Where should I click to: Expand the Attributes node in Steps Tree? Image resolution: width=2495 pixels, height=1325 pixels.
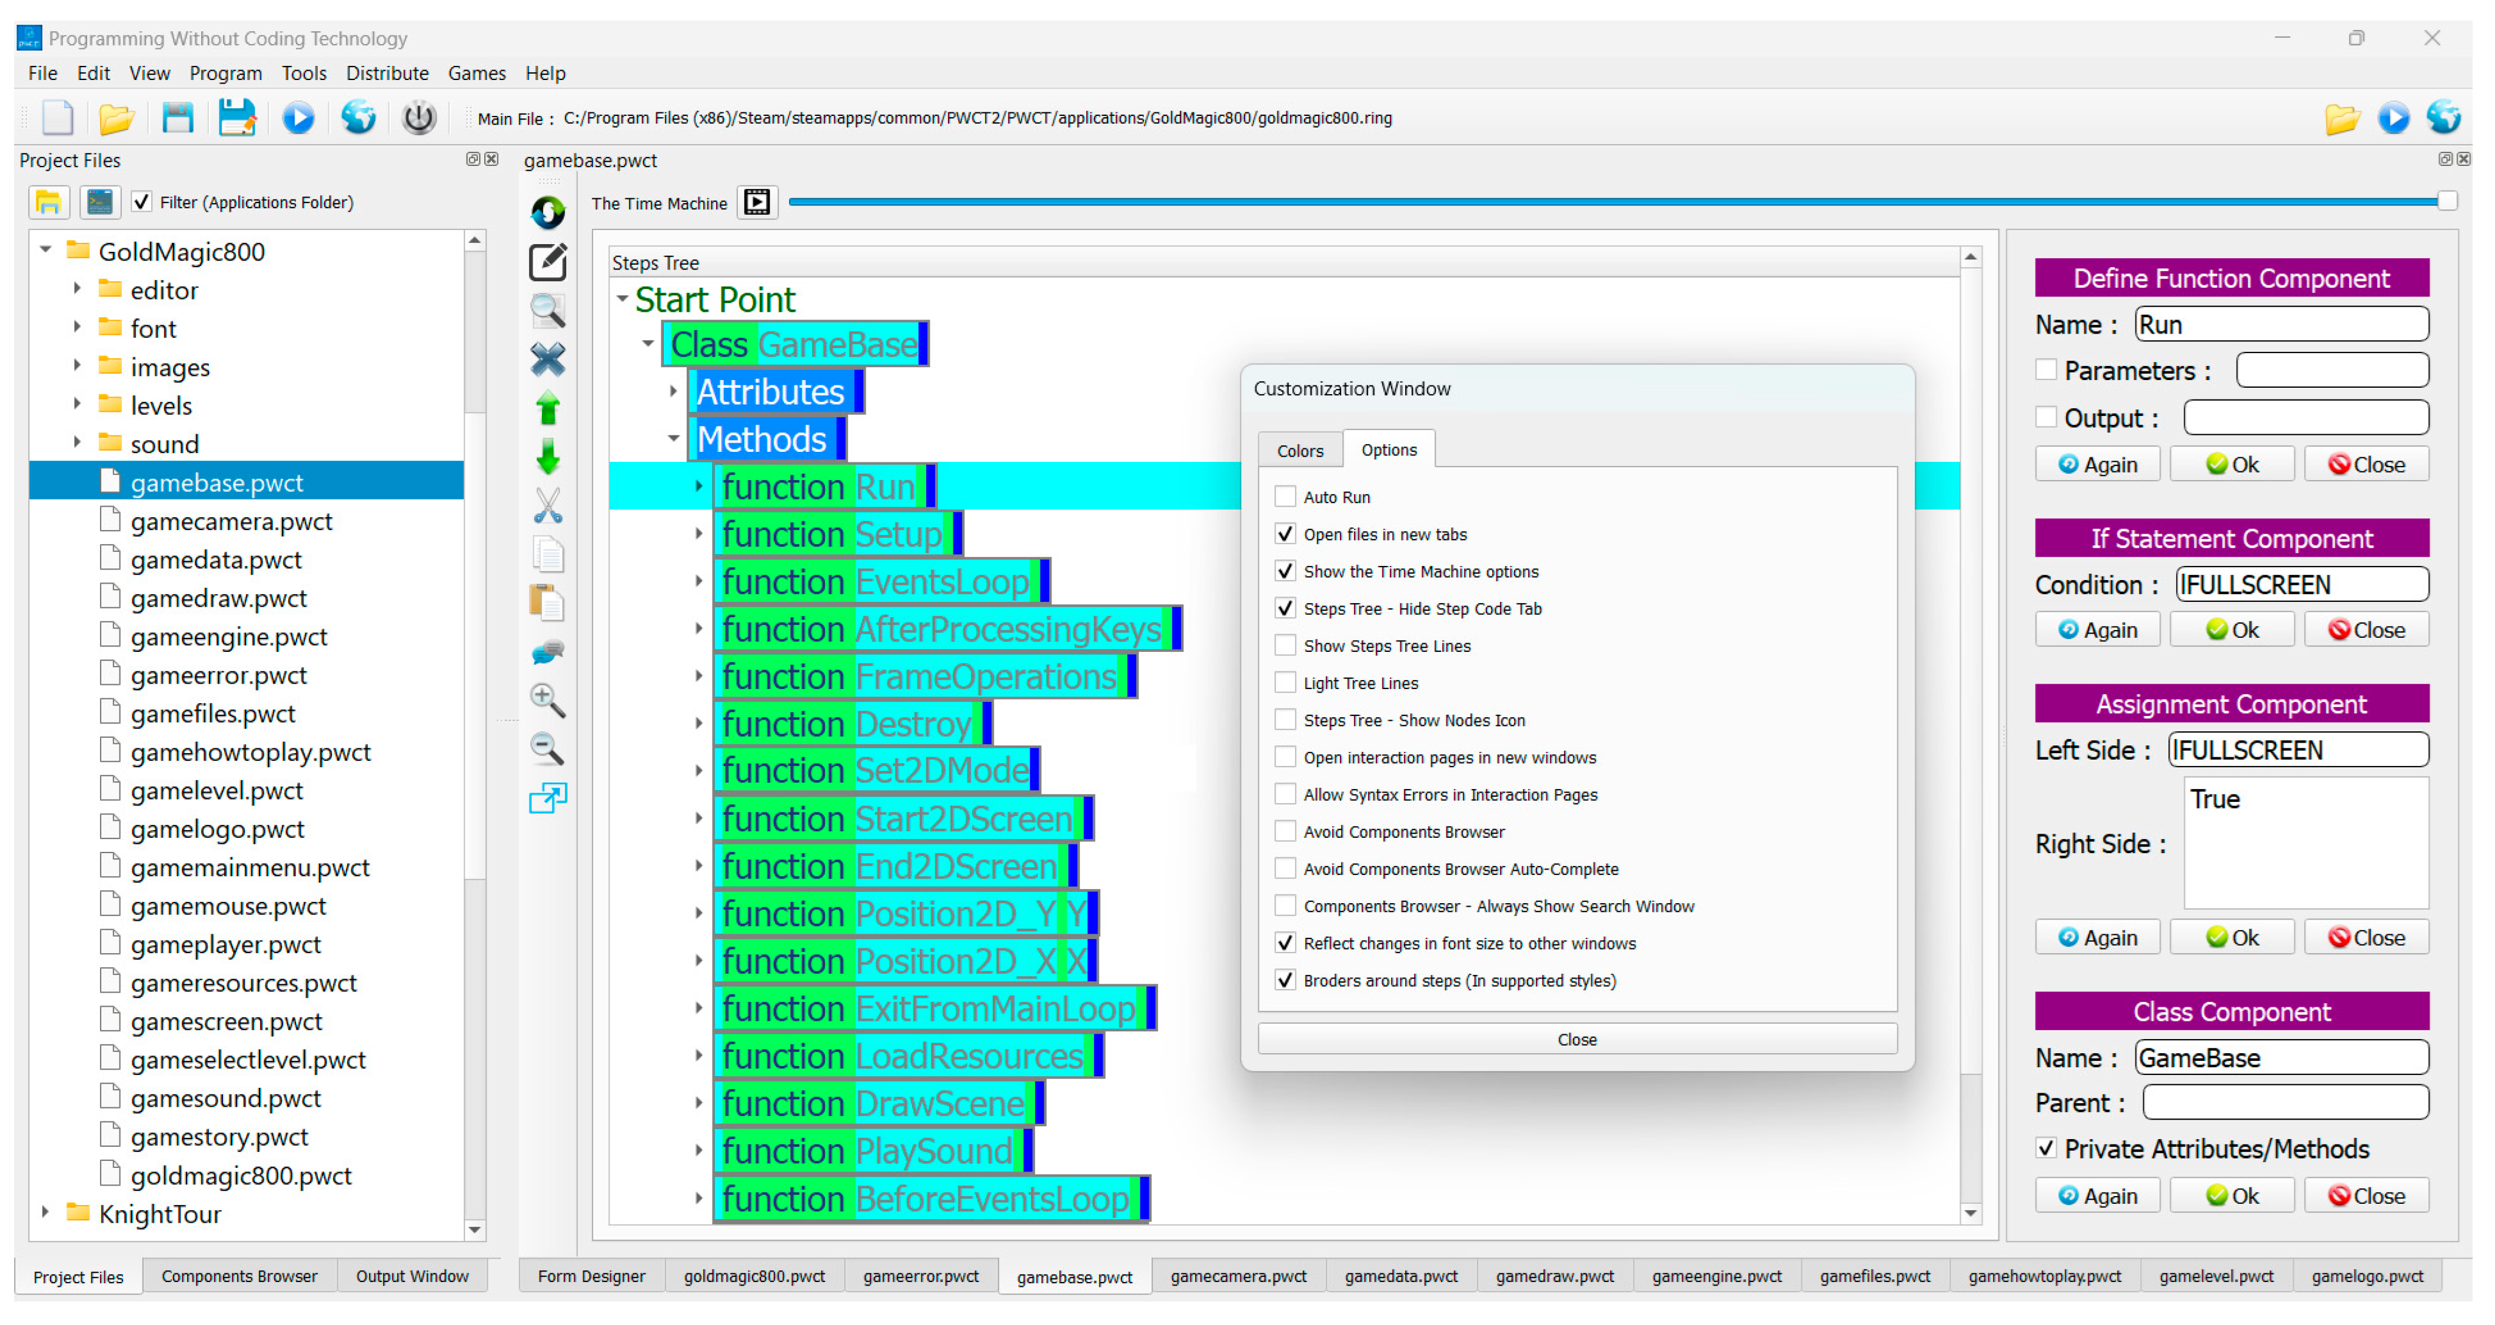point(673,391)
